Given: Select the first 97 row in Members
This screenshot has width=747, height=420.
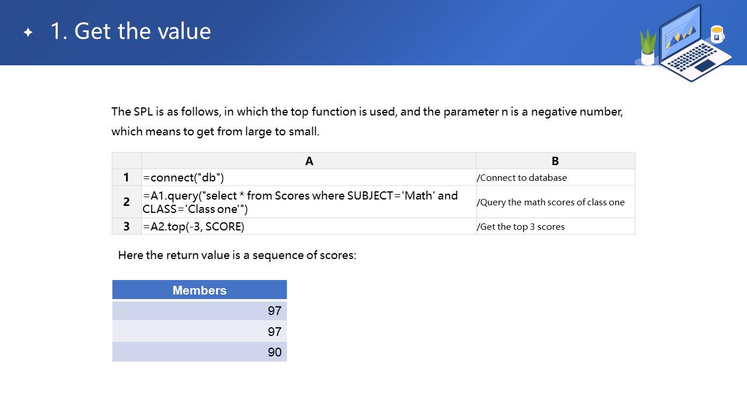Looking at the screenshot, I should click(200, 311).
